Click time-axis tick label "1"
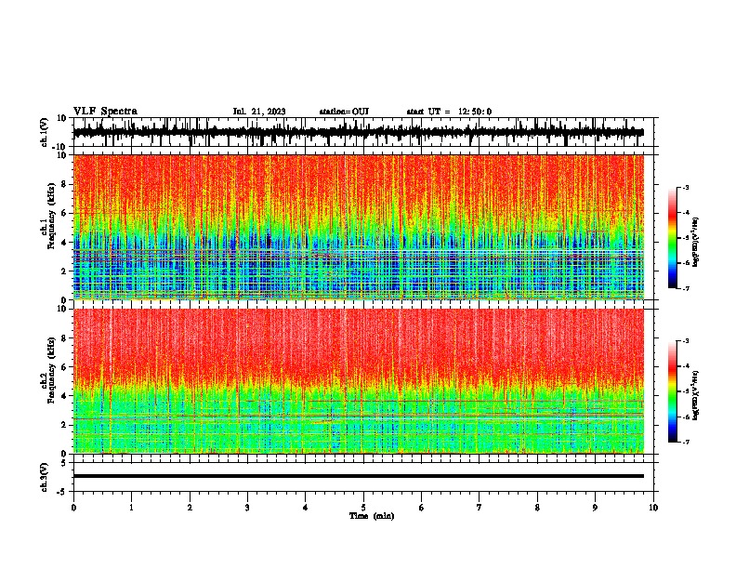 tap(132, 508)
